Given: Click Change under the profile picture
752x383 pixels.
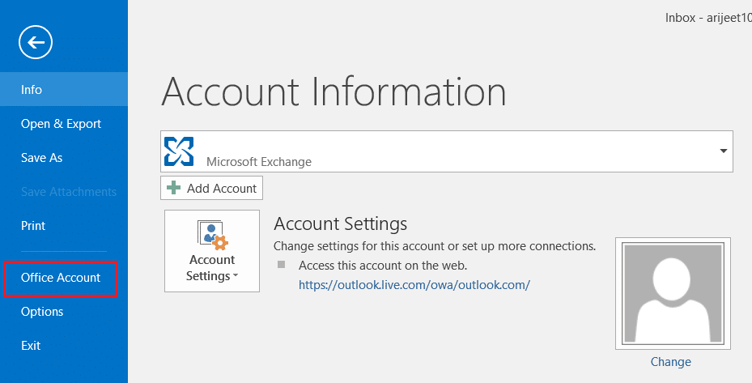Looking at the screenshot, I should point(671,362).
